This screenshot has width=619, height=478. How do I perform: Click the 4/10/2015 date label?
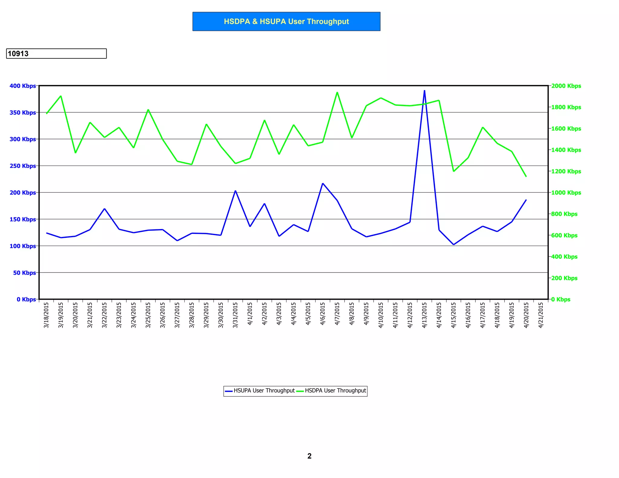pos(381,315)
